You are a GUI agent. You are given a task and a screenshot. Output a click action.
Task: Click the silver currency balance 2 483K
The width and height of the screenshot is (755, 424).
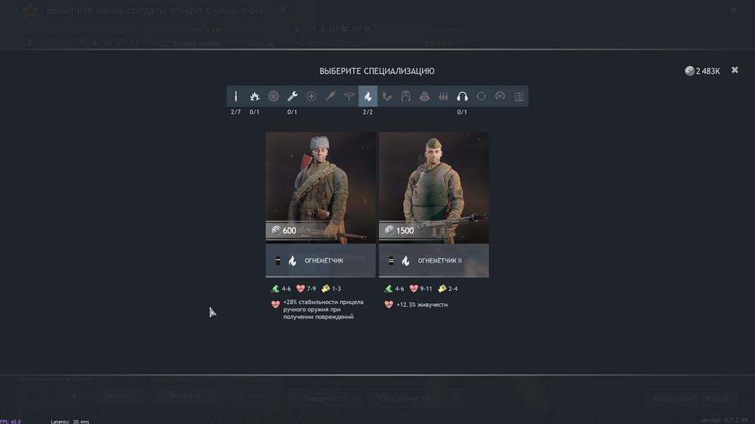coord(702,71)
